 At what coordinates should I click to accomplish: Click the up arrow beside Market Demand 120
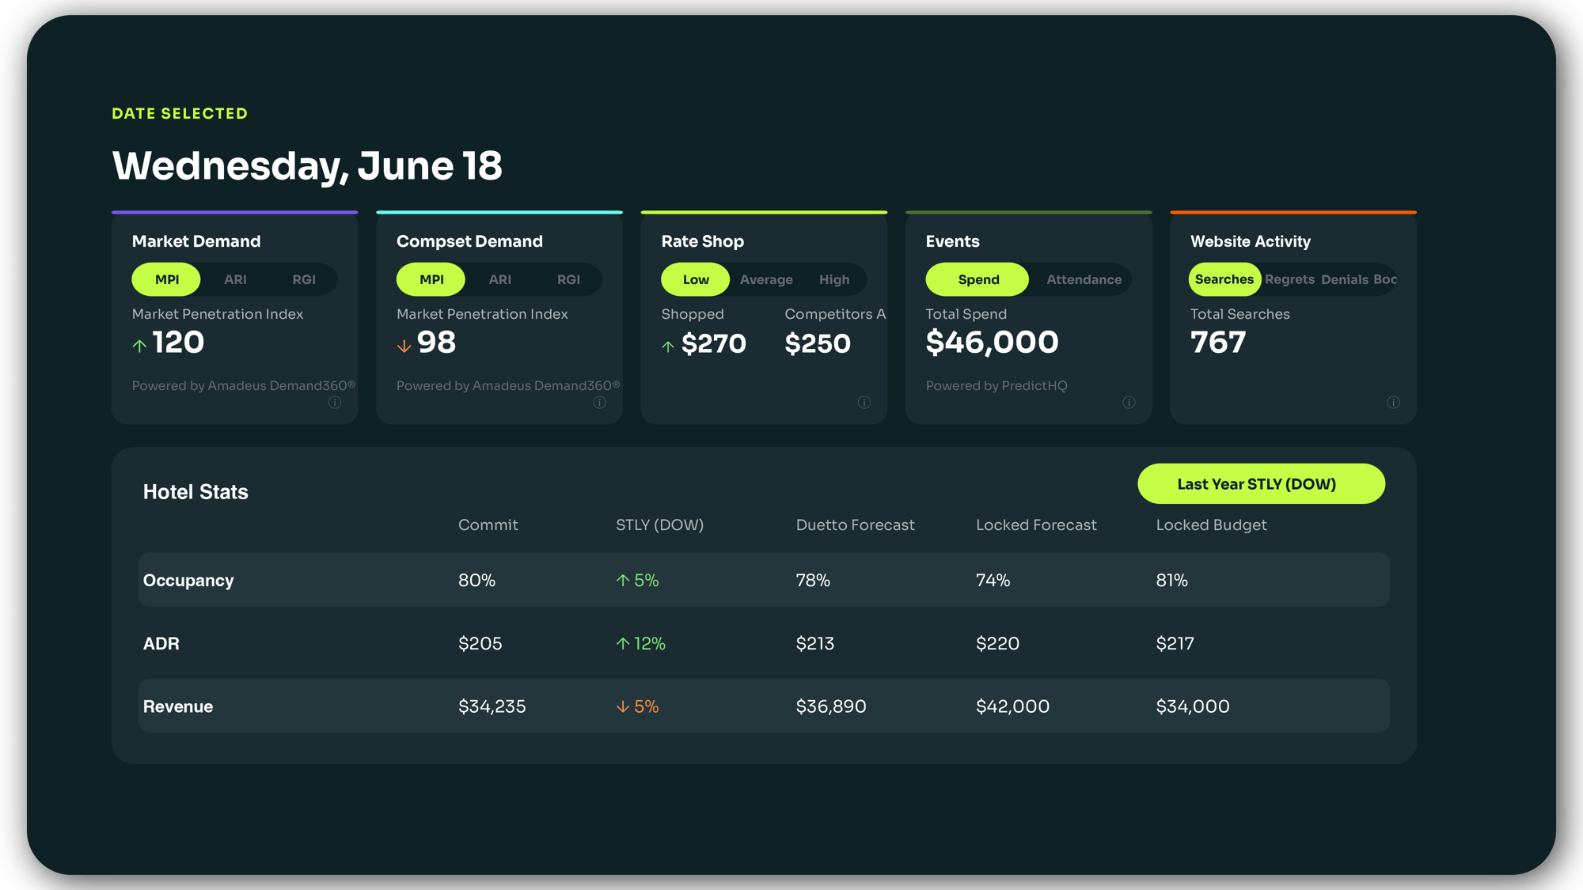(139, 346)
